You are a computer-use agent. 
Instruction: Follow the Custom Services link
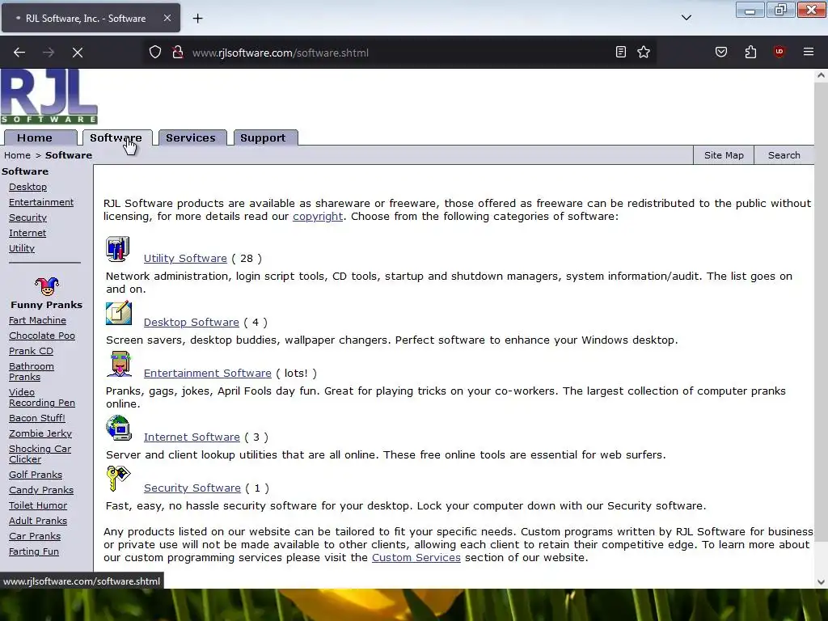click(x=416, y=558)
